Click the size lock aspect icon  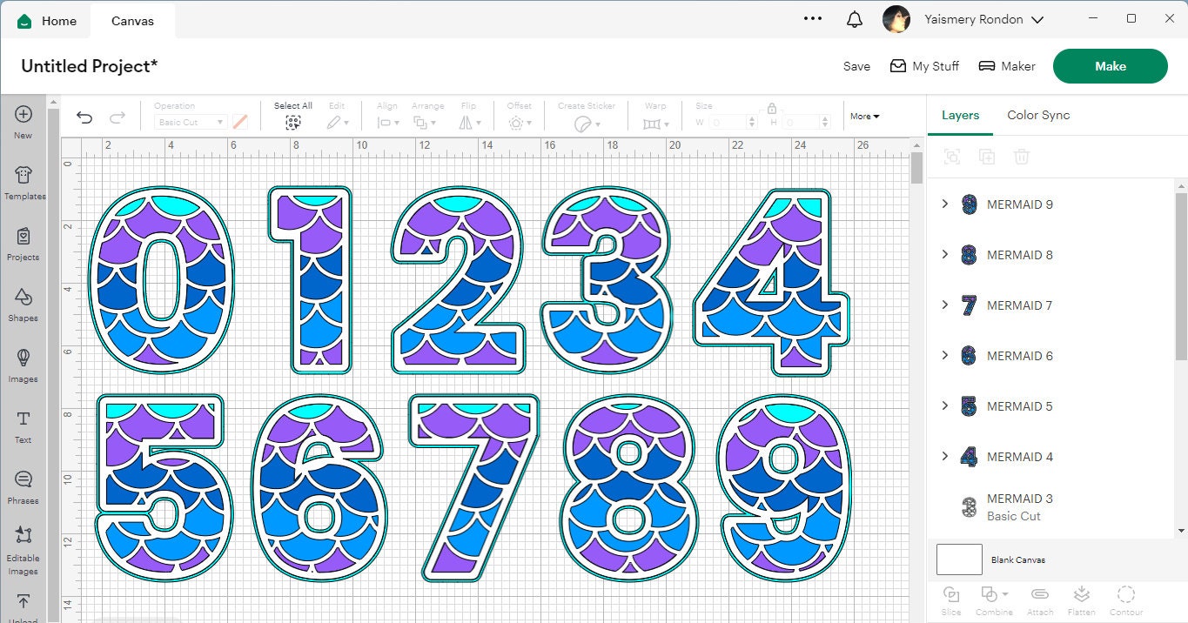771,109
